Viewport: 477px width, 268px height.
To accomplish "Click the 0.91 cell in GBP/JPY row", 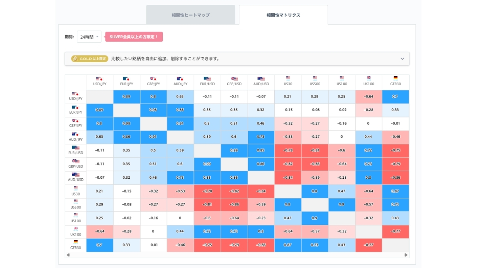I will coord(180,124).
